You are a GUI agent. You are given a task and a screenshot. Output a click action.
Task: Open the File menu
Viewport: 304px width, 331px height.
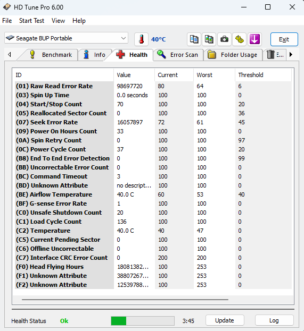tap(7, 21)
